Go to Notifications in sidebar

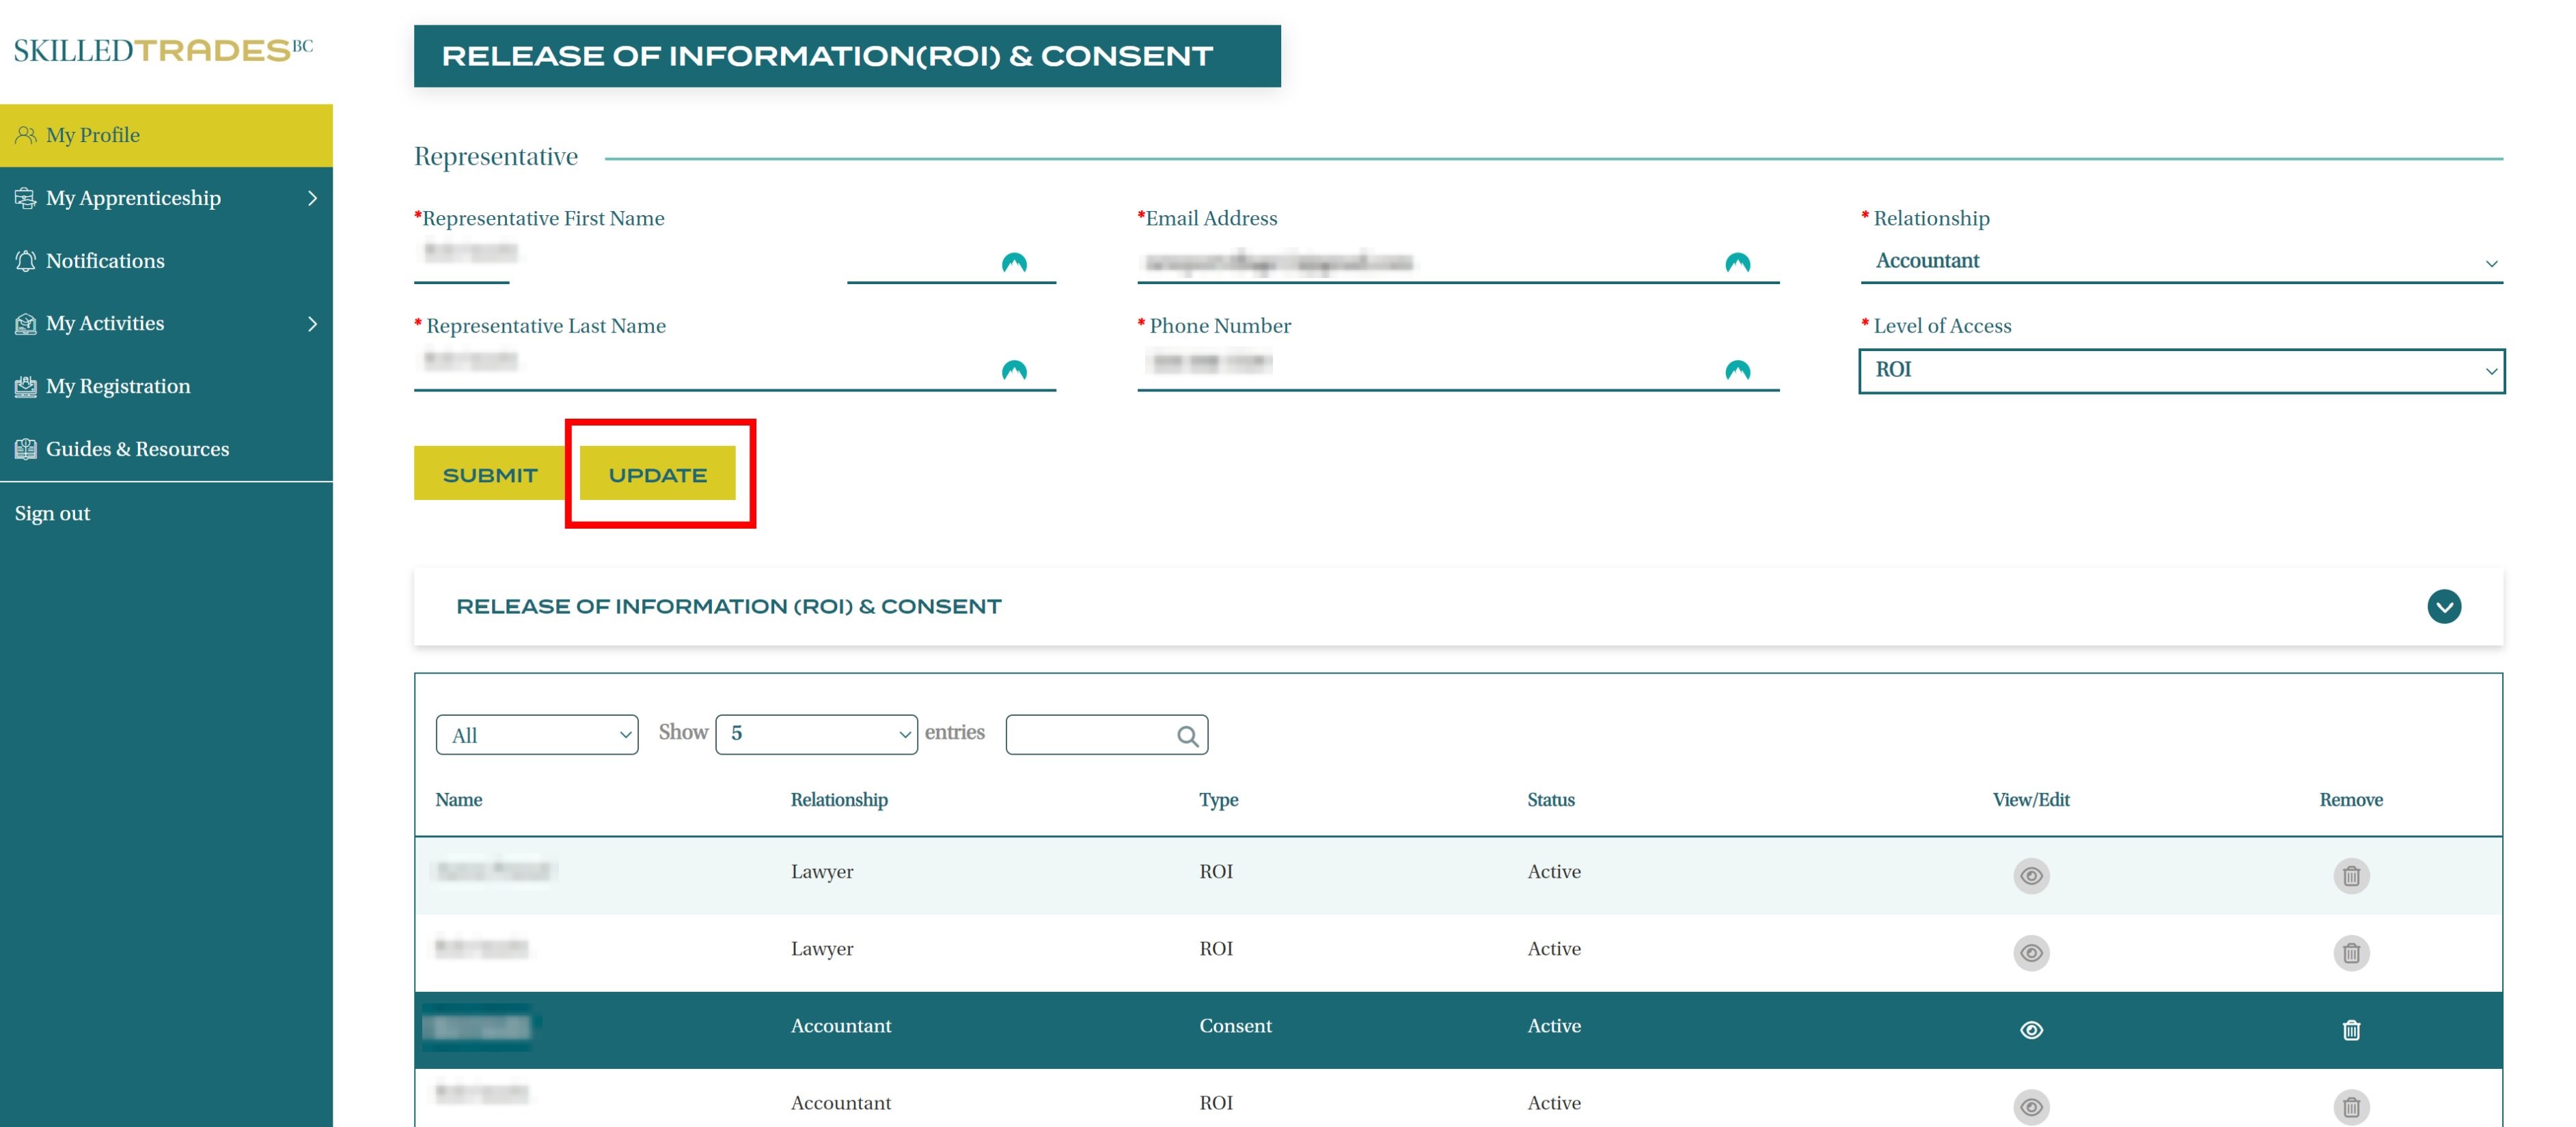(105, 261)
